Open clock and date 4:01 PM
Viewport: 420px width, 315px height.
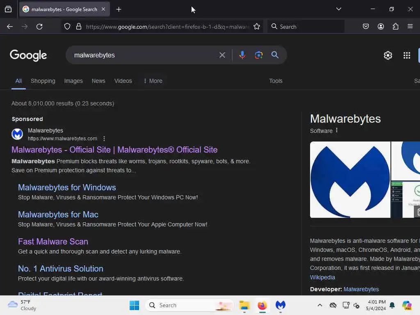[376, 305]
